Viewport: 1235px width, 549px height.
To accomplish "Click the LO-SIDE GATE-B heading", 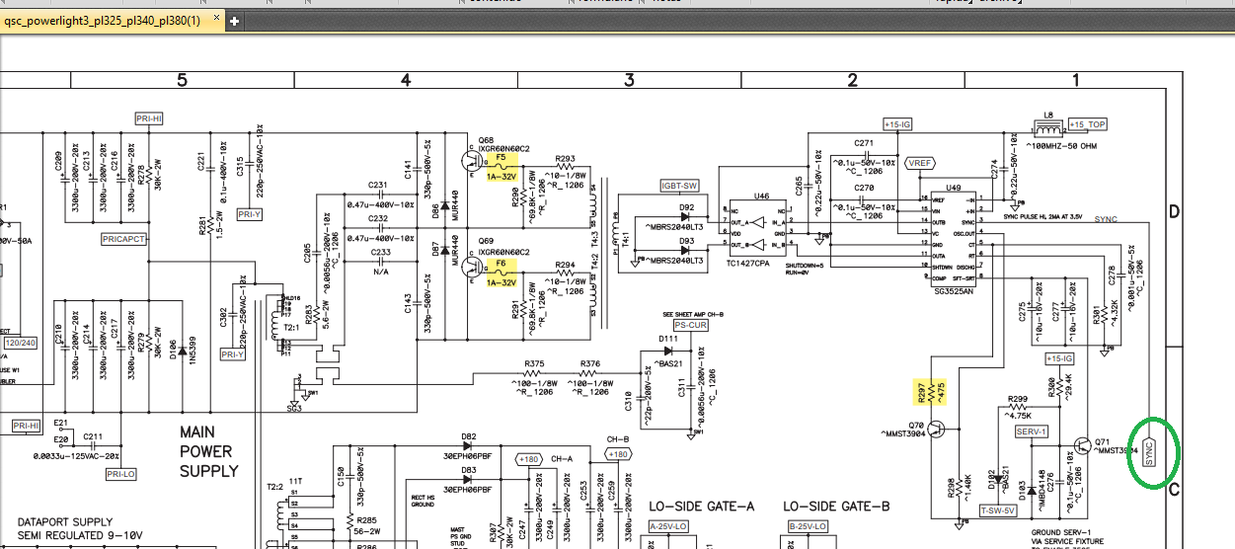I will (x=837, y=507).
